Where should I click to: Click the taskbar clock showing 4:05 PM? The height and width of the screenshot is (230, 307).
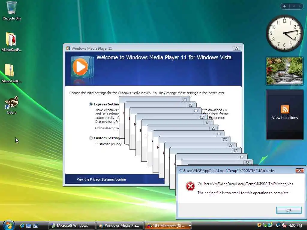click(x=295, y=225)
